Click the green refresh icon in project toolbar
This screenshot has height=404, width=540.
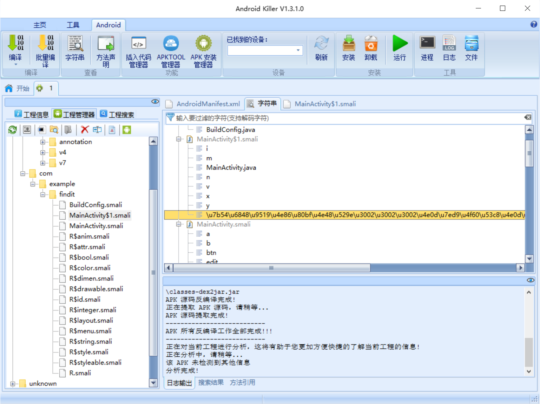tap(13, 130)
